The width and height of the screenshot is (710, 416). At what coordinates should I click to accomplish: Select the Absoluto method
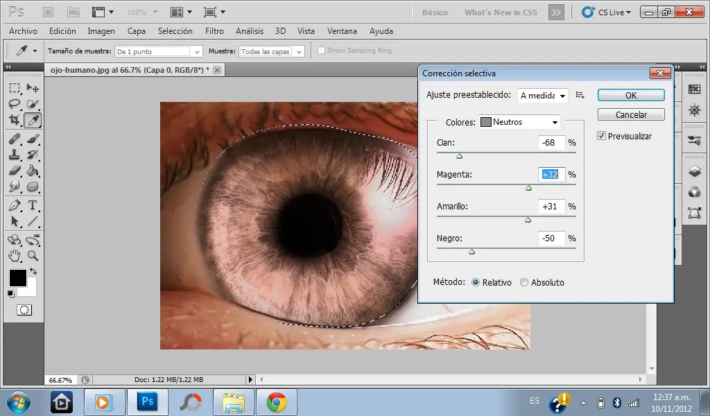point(524,282)
